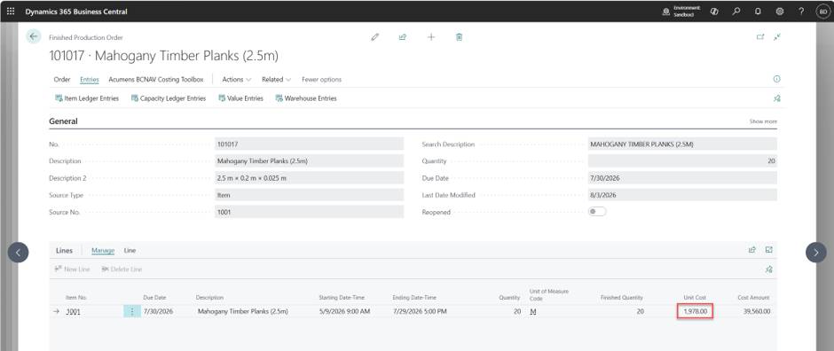Expand the Related dropdown
This screenshot has width=834, height=351.
pos(277,80)
